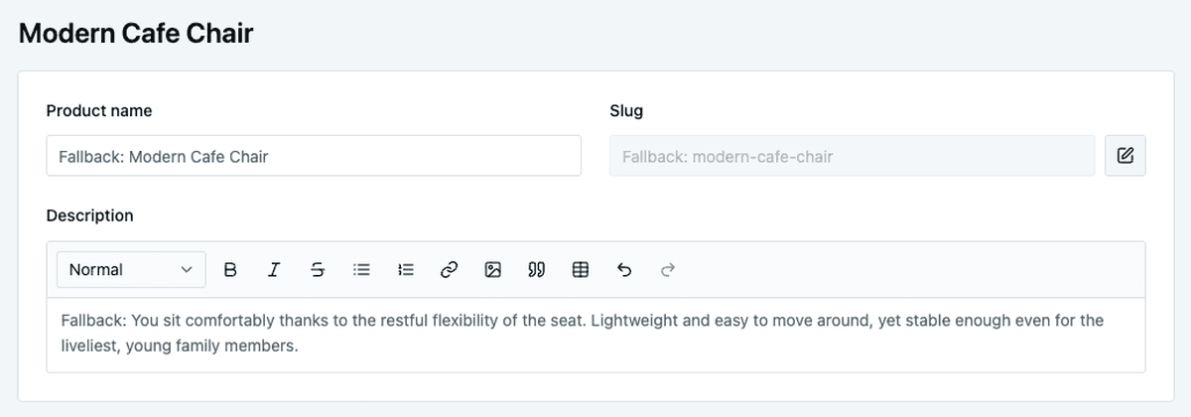Screen dimensions: 1191x417
Task: Click the disabled Slug field
Action: tap(851, 156)
